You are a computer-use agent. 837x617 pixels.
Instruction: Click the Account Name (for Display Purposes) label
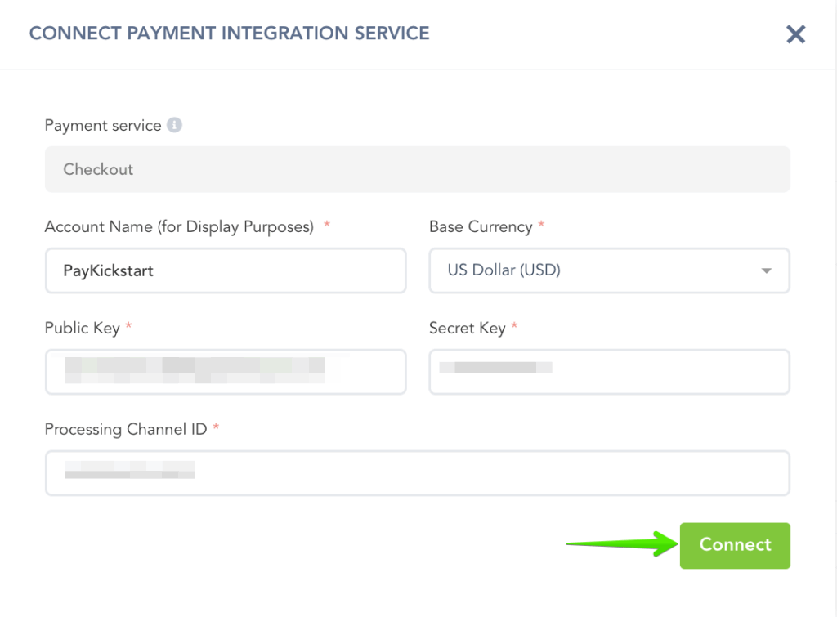point(179,227)
